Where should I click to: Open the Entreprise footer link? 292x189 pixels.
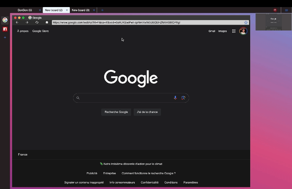click(x=109, y=173)
